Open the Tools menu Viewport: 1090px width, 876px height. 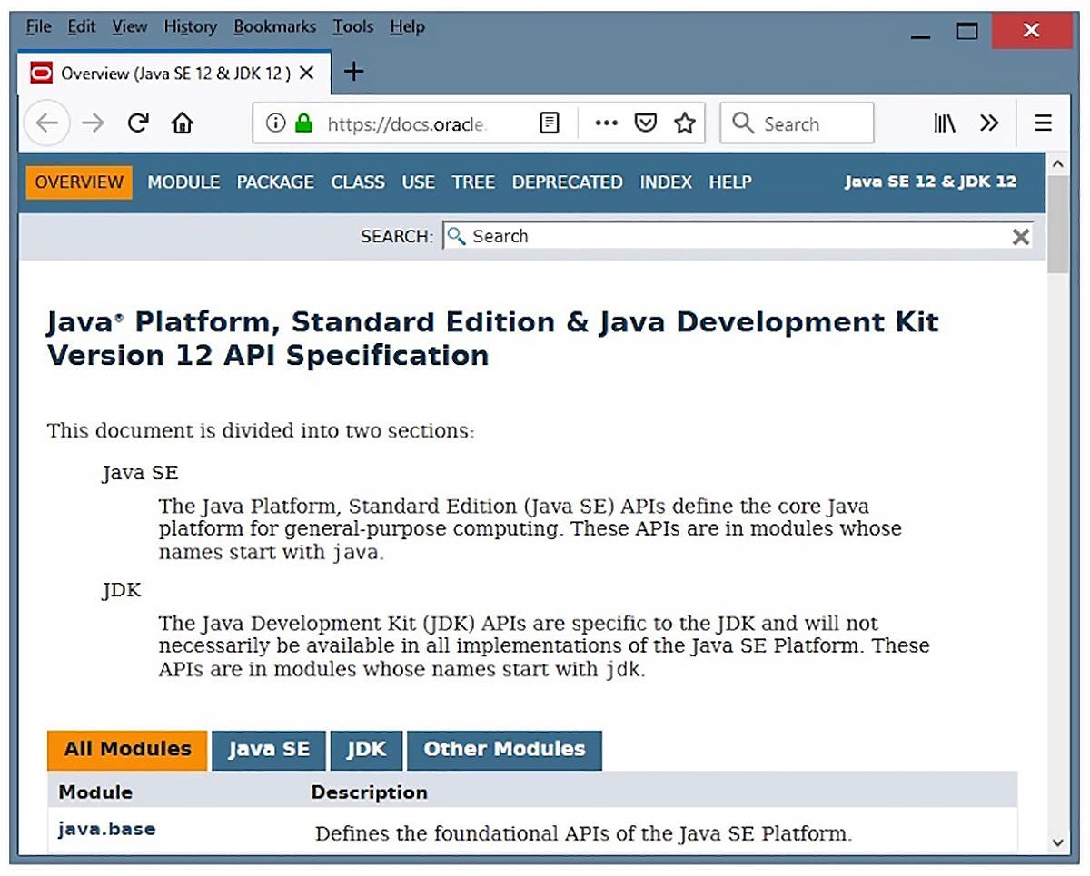(352, 27)
